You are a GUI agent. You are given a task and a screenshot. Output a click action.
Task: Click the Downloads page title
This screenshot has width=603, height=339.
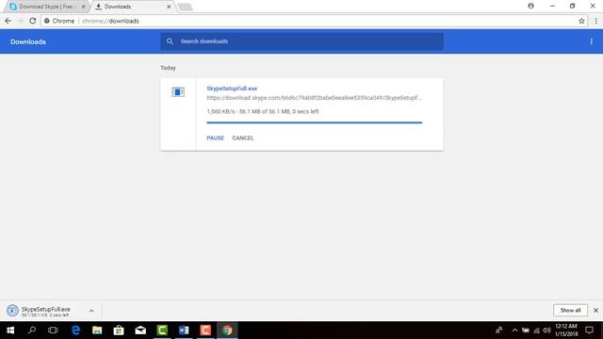coord(28,41)
